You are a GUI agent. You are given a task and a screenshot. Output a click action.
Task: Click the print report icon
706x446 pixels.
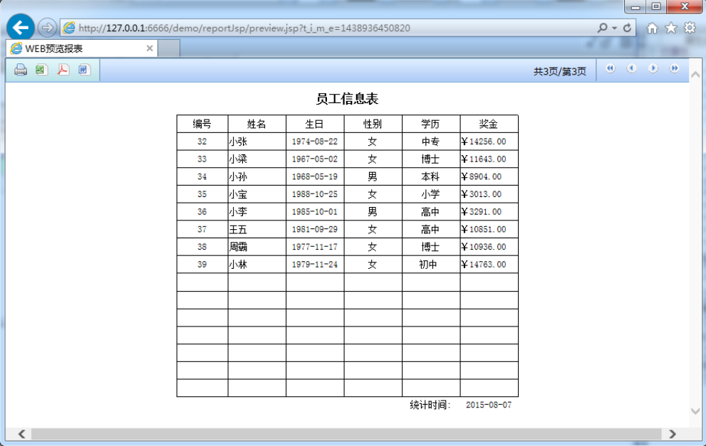[x=21, y=70]
